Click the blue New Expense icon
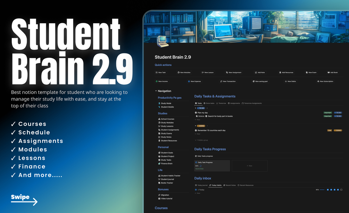The height and width of the screenshot is (213, 349). 189,82
